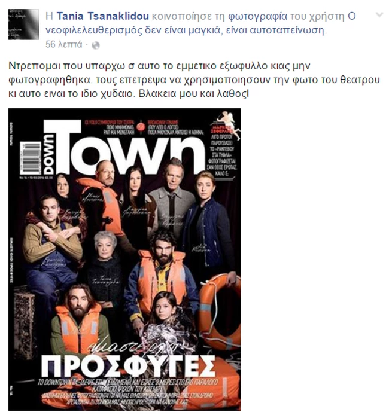Viewport: 389px width, 415px height.
Task: Click the globe public privacy icon
Action: point(96,45)
